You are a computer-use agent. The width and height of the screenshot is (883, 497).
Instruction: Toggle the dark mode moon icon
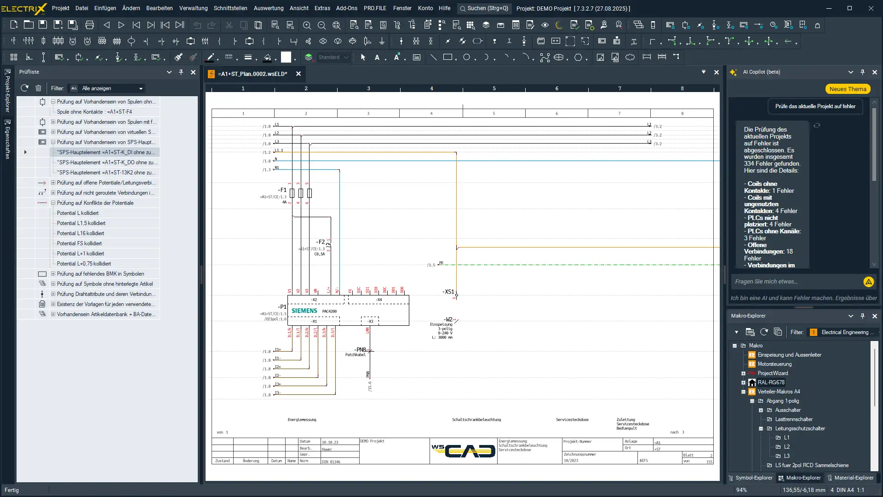click(559, 25)
